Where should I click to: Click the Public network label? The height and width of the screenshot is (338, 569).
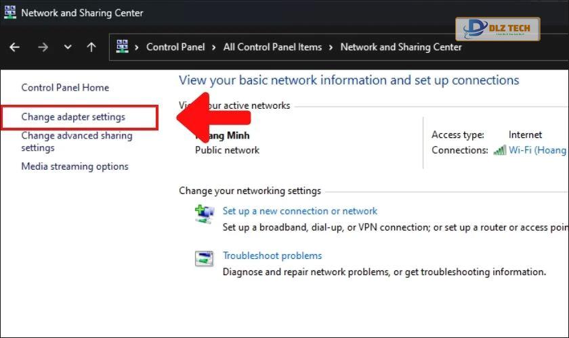[x=227, y=150]
